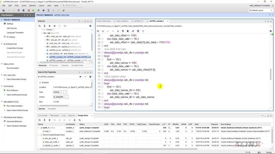Viewport: 275px width, 154px height.
Task: Click the Cut scissors icon in editor toolbar
Action: pos(118,31)
